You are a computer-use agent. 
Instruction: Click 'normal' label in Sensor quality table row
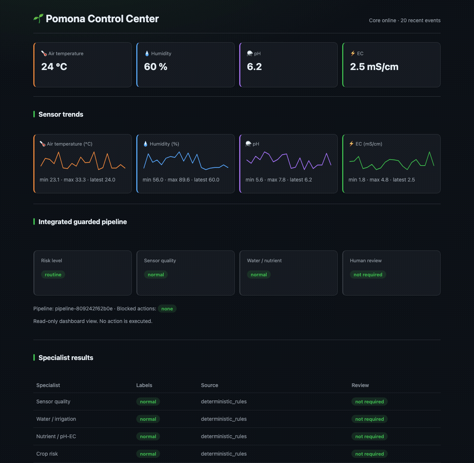[148, 402]
